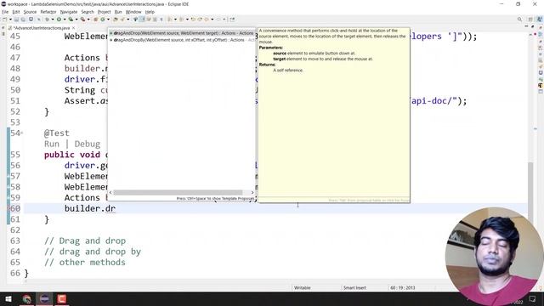Click the Writable status bar entry

[x=303, y=287]
